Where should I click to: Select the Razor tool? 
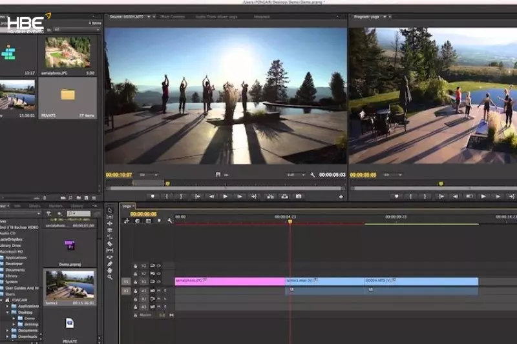point(110,243)
